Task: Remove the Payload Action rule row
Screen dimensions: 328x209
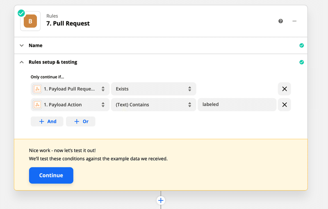Action: 284,104
